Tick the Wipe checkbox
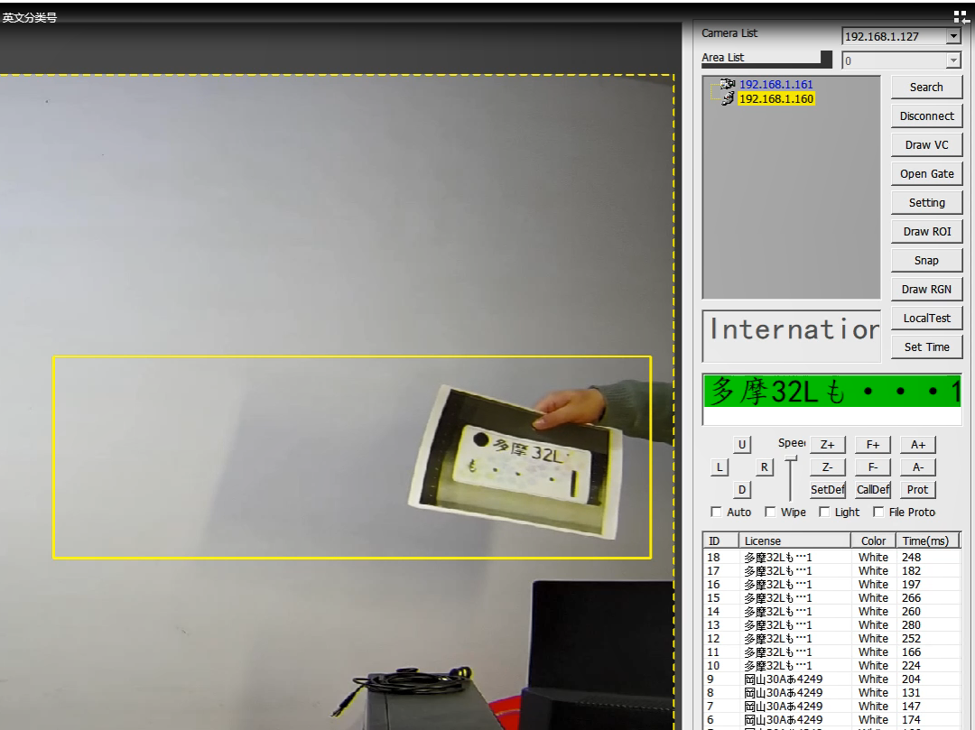This screenshot has width=975, height=730. point(770,512)
